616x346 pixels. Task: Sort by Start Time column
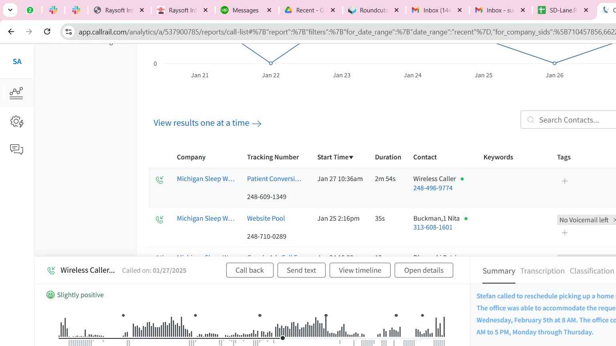tap(335, 157)
